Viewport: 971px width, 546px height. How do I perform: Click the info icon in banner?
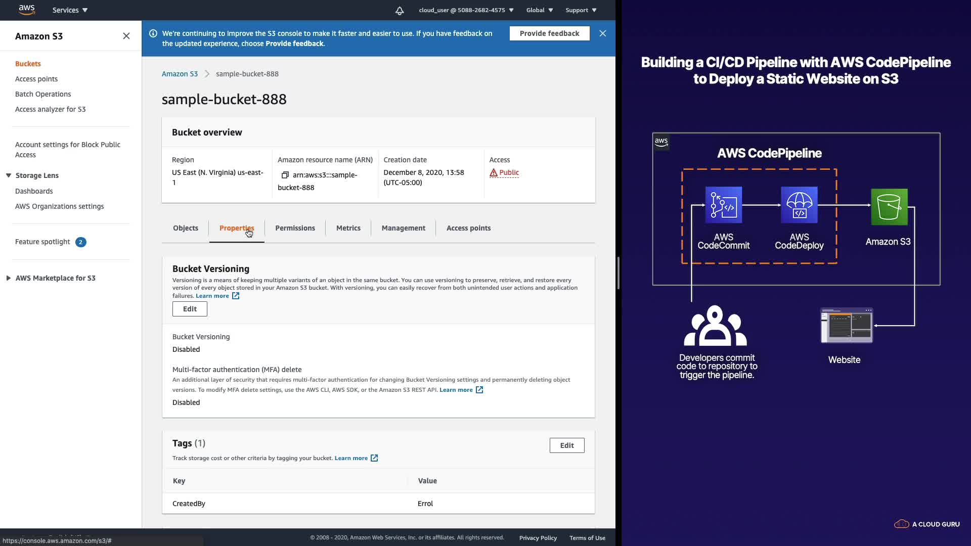click(153, 33)
